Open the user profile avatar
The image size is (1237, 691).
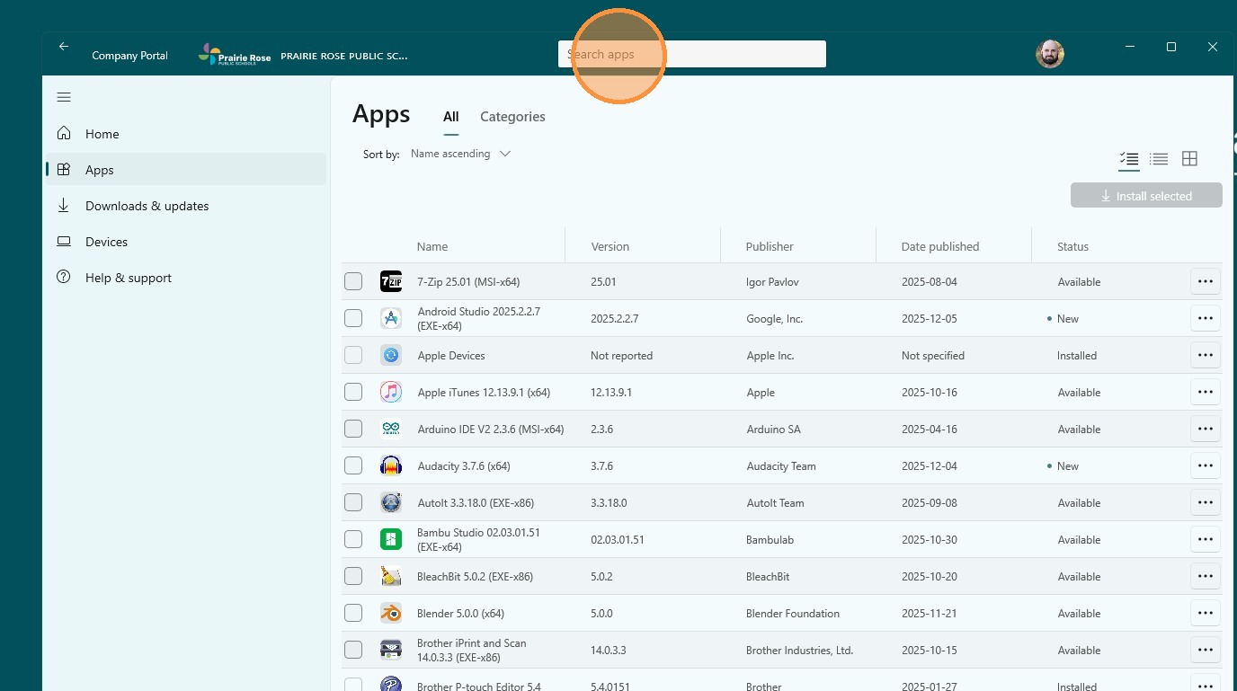click(x=1049, y=55)
